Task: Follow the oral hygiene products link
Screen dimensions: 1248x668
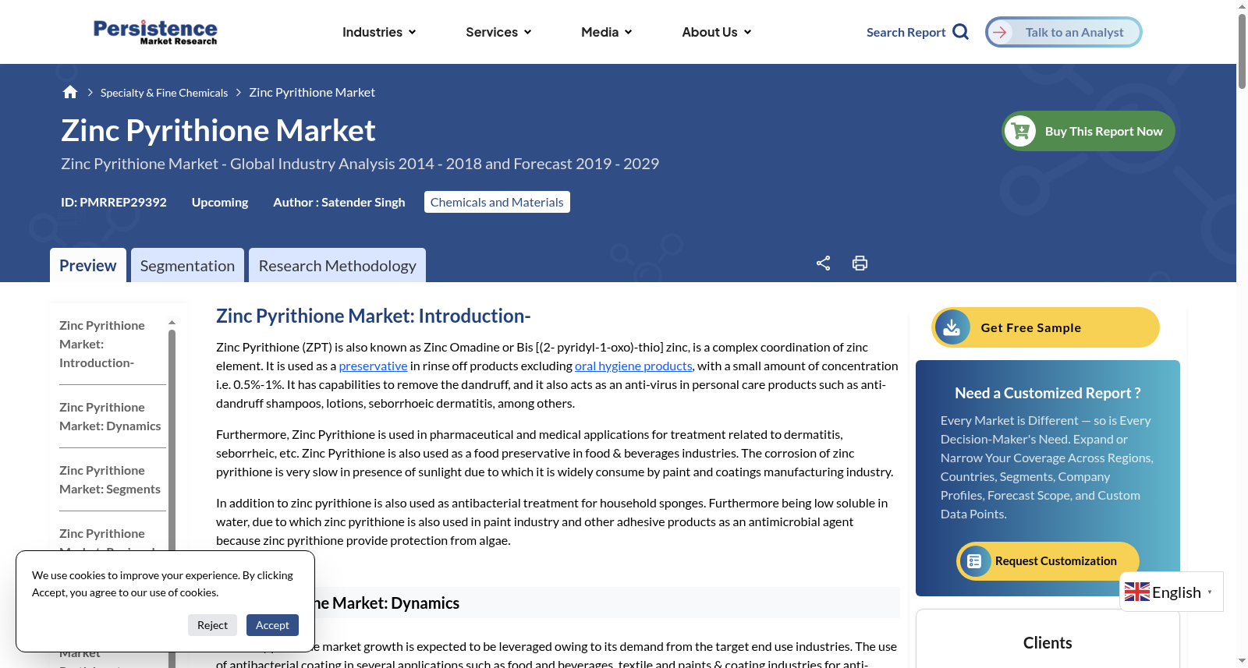Action: 633,366
